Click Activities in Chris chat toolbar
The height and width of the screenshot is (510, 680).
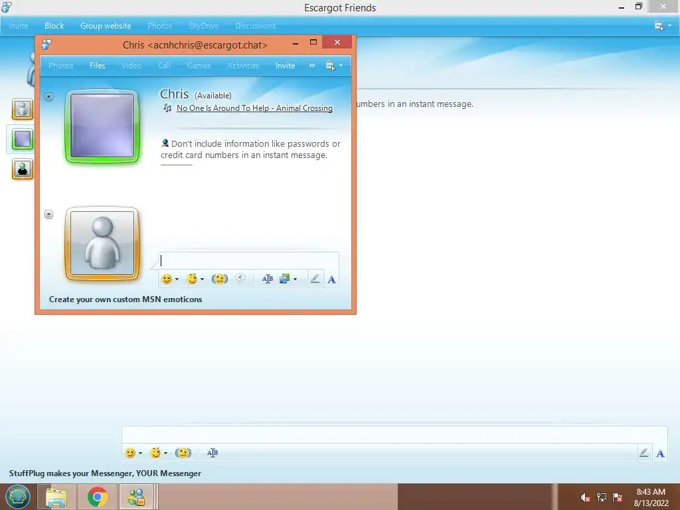pyautogui.click(x=243, y=66)
